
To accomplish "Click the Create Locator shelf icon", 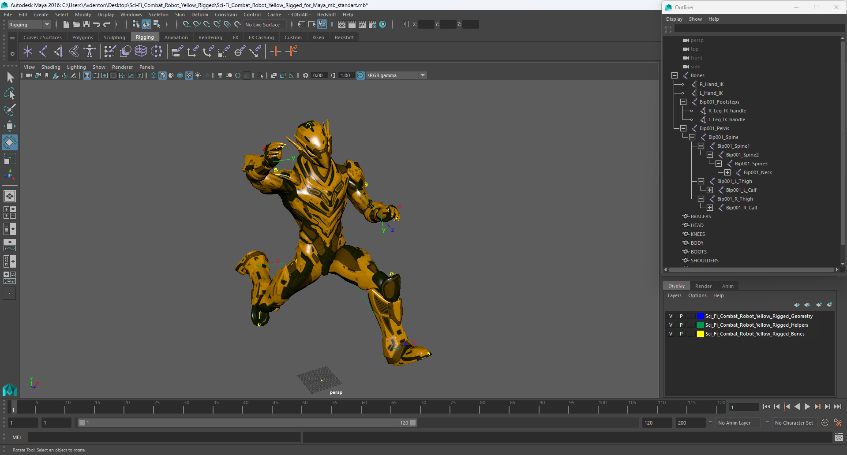I will pyautogui.click(x=28, y=52).
